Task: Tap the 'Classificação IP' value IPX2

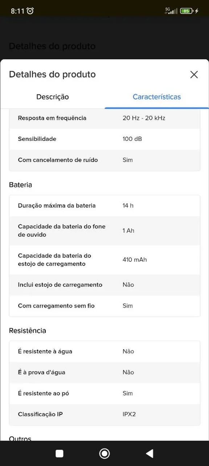Action: [x=128, y=414]
